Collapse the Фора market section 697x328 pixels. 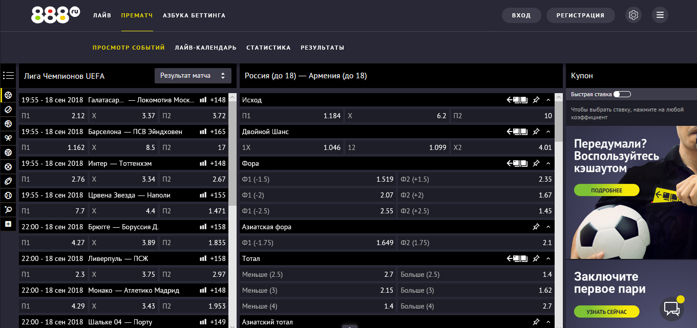point(548,164)
